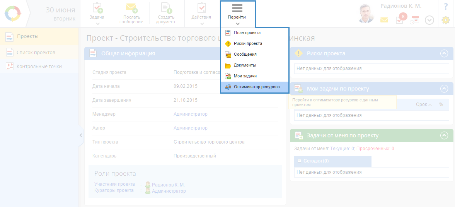
Task: Select Мои задачи menu entry
Action: [x=254, y=76]
